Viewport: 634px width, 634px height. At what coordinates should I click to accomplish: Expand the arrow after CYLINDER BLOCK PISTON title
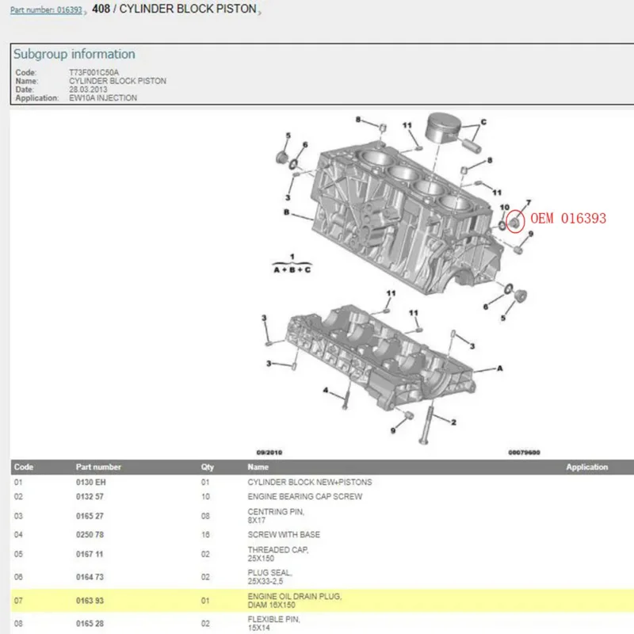point(262,10)
